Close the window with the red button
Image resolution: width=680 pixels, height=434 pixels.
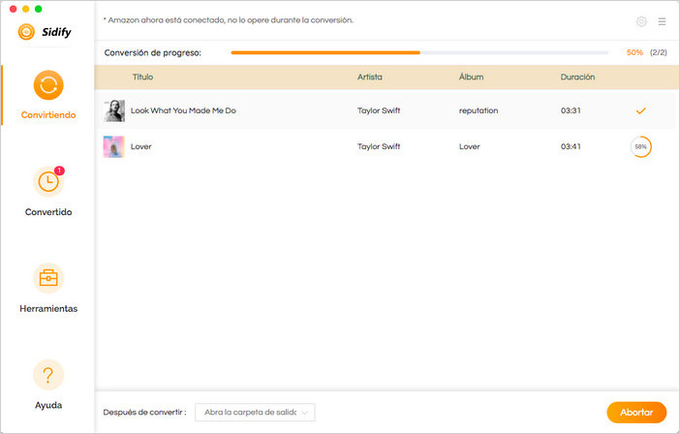tap(13, 9)
